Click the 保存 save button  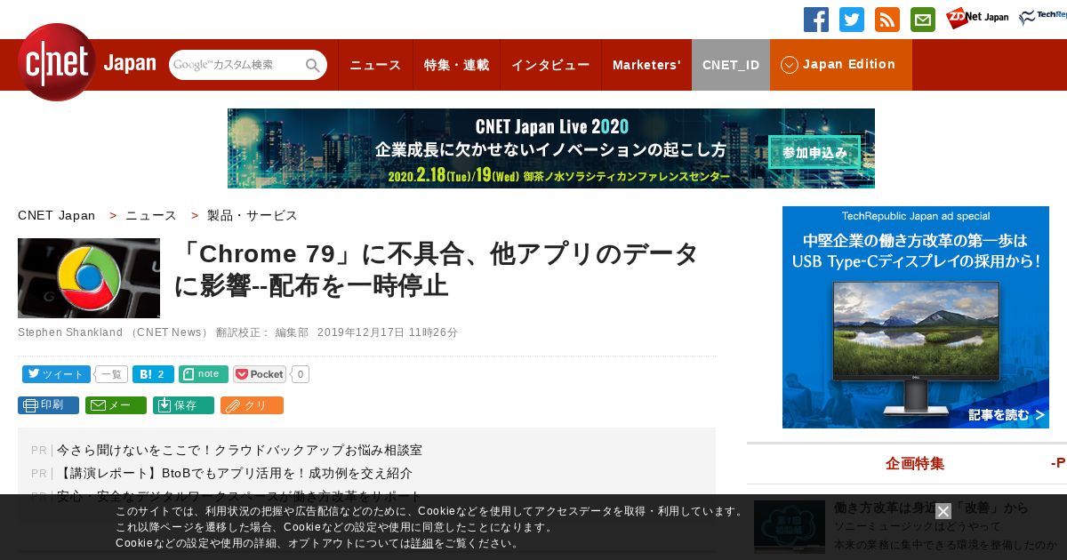(x=183, y=405)
